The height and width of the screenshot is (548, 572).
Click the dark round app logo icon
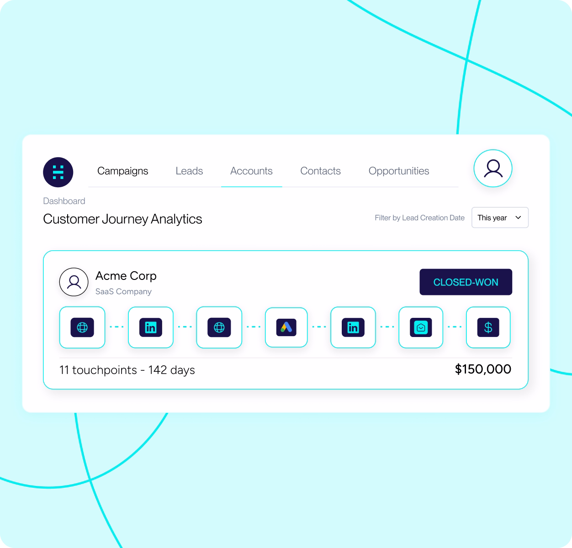[x=58, y=172]
